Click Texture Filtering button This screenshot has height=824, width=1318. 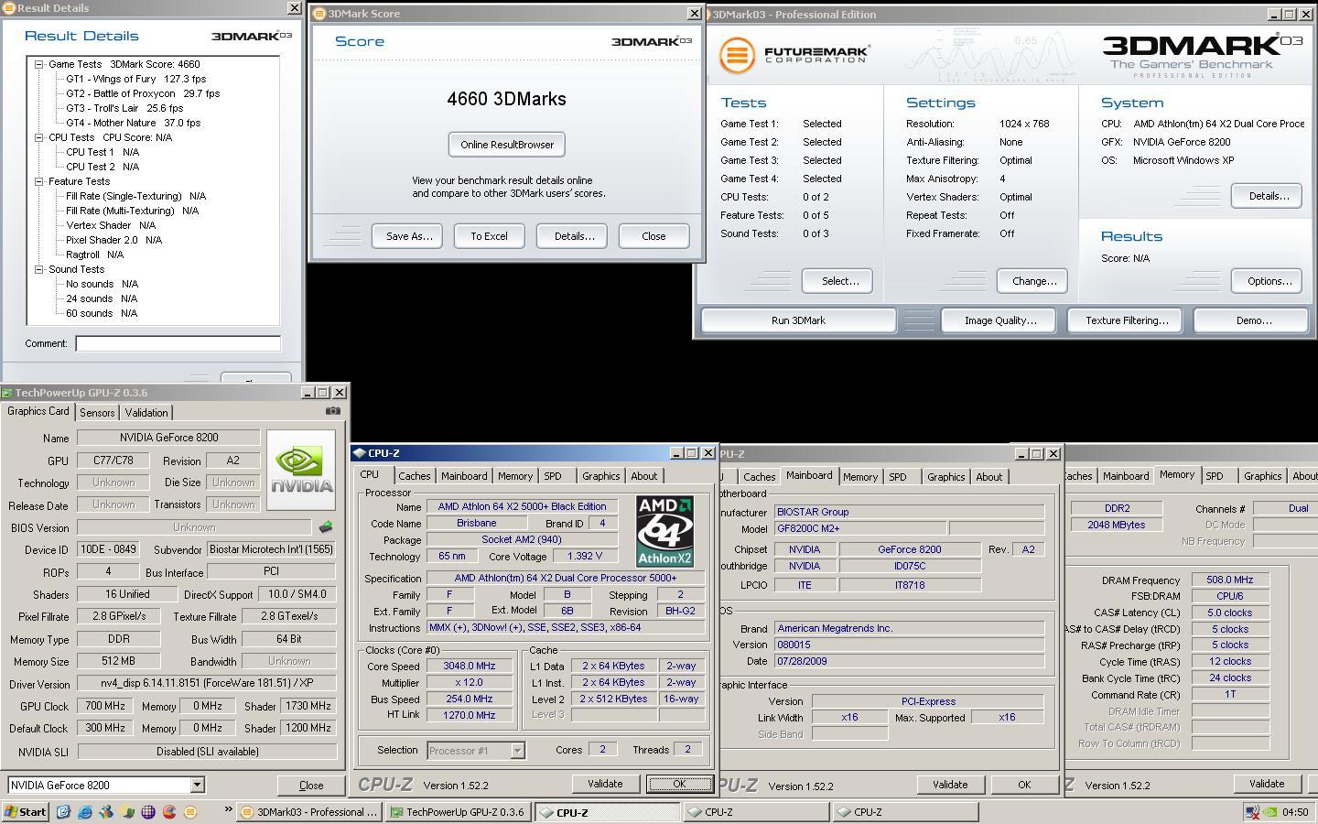point(1127,320)
